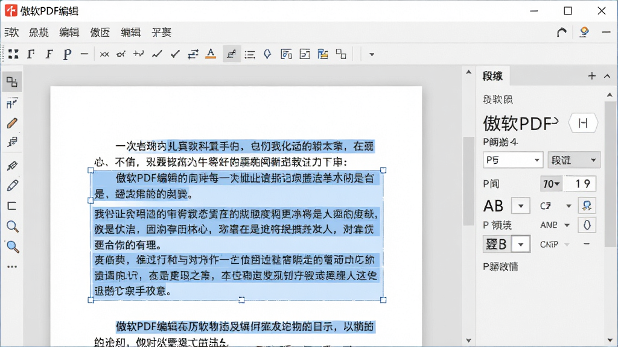Image resolution: width=618 pixels, height=347 pixels.
Task: Select the Γ text tool icon
Action: [31, 54]
